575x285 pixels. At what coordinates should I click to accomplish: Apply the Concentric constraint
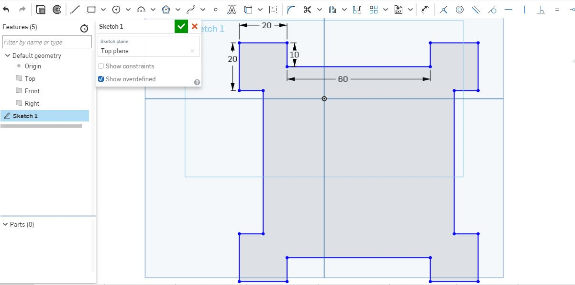(x=460, y=10)
